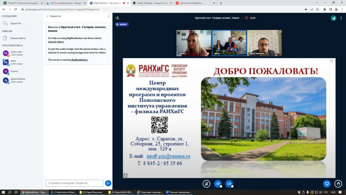Fullscreen the полесгу webcam video
Viewport: 346px width, 195px height.
click(x=208, y=32)
